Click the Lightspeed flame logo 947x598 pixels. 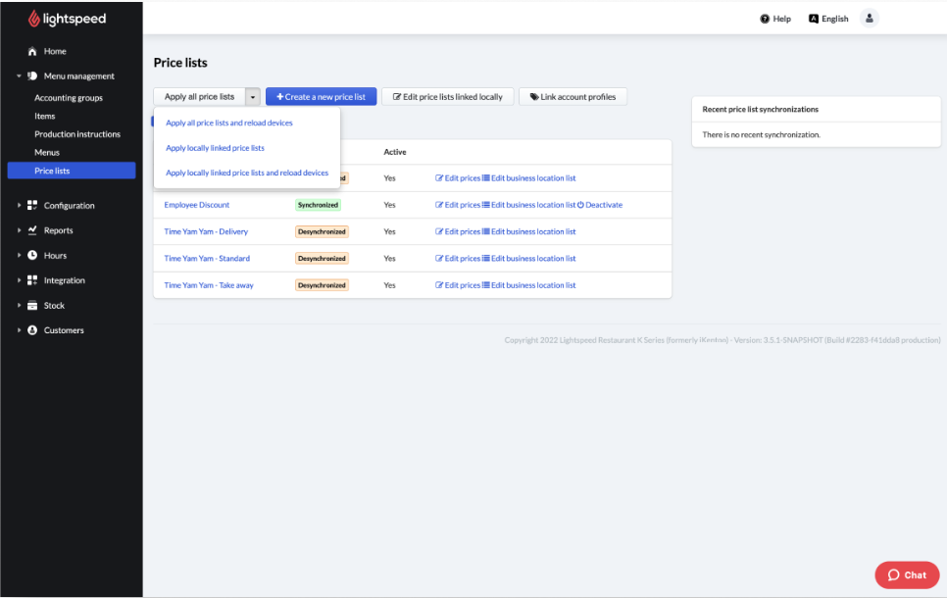pyautogui.click(x=34, y=19)
